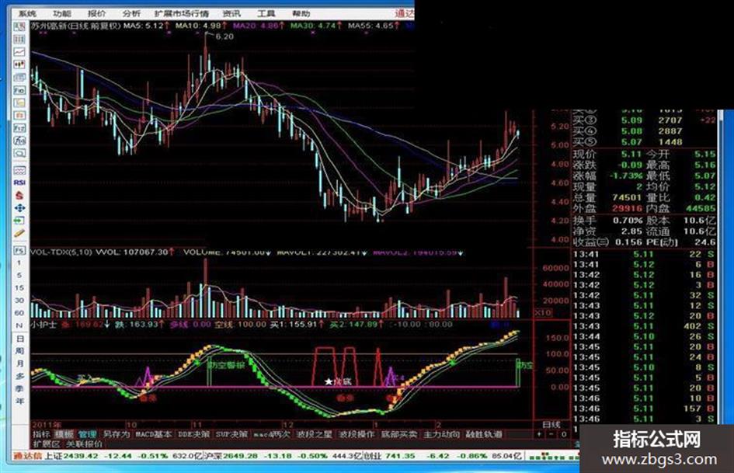
Task: Open the 指标 tab at chart bottom
Action: (x=42, y=435)
